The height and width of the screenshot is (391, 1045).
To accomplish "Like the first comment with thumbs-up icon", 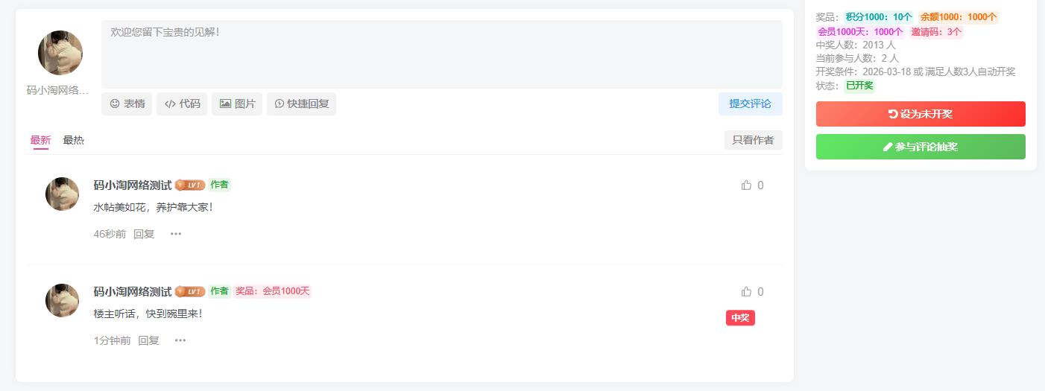I will pyautogui.click(x=747, y=185).
